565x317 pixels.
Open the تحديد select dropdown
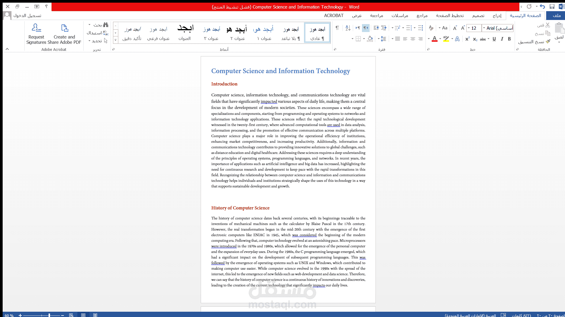pyautogui.click(x=89, y=41)
